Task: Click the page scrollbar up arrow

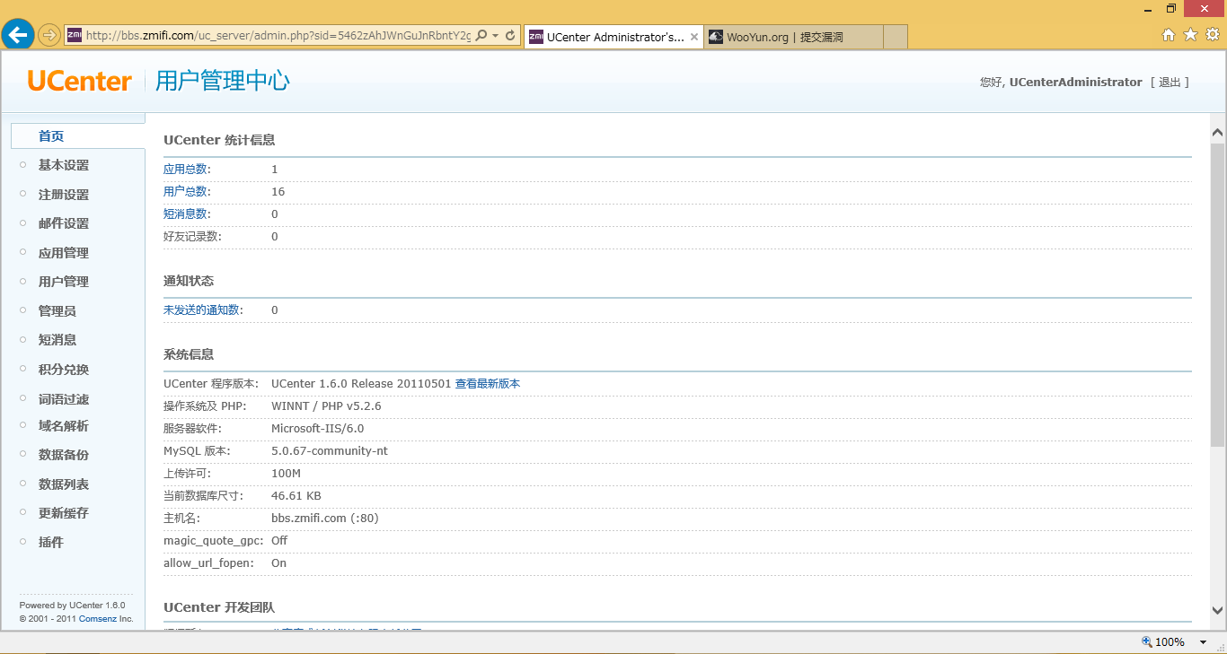Action: point(1218,133)
